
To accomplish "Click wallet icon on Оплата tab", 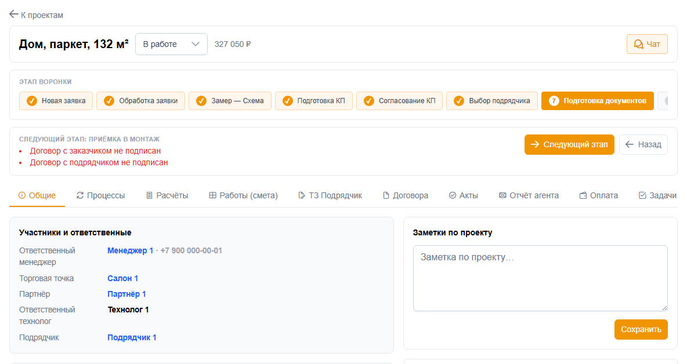I will pyautogui.click(x=583, y=195).
